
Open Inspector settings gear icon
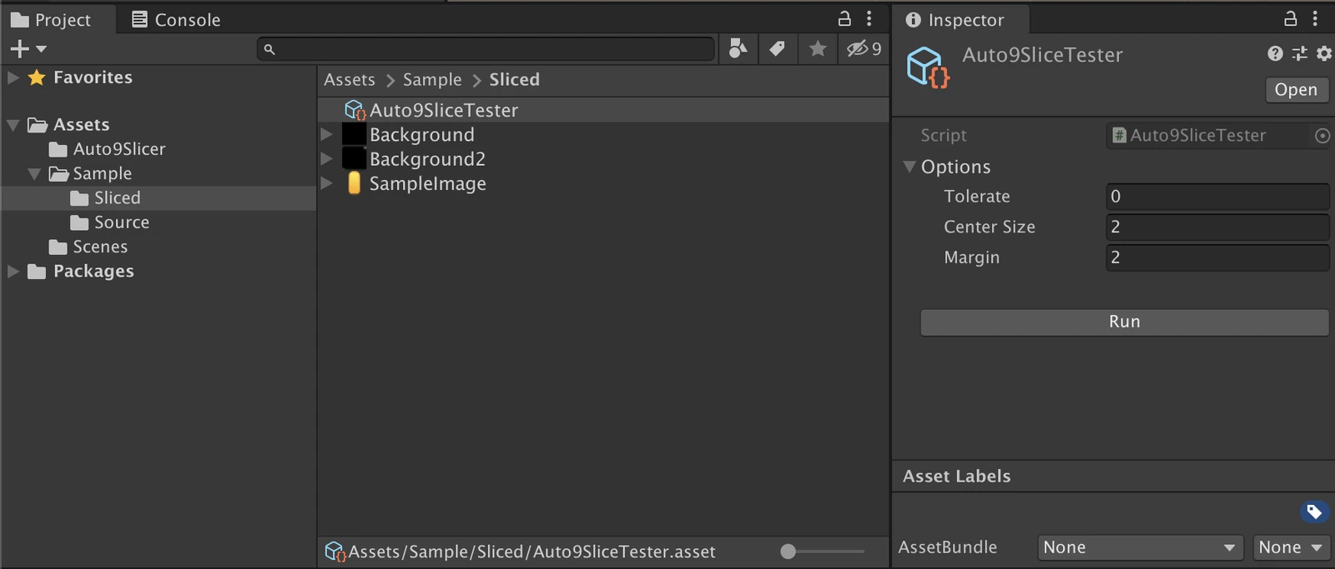[1324, 54]
